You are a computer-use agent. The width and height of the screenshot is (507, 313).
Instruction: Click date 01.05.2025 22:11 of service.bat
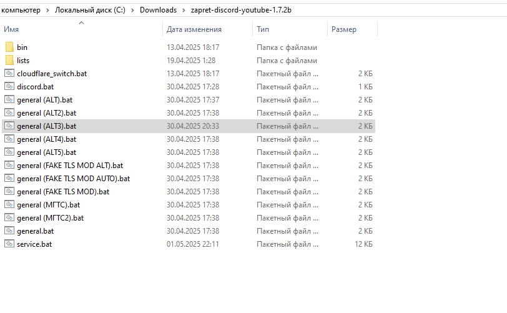click(193, 244)
